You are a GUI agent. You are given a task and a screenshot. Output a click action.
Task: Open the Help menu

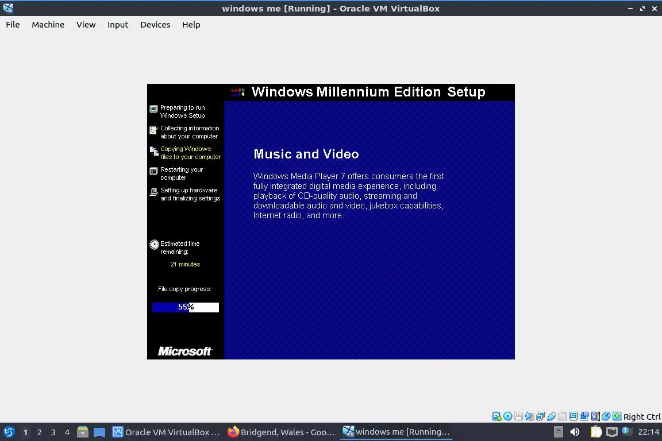191,25
